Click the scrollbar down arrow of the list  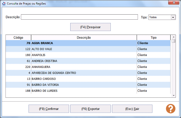pyautogui.click(x=174, y=95)
